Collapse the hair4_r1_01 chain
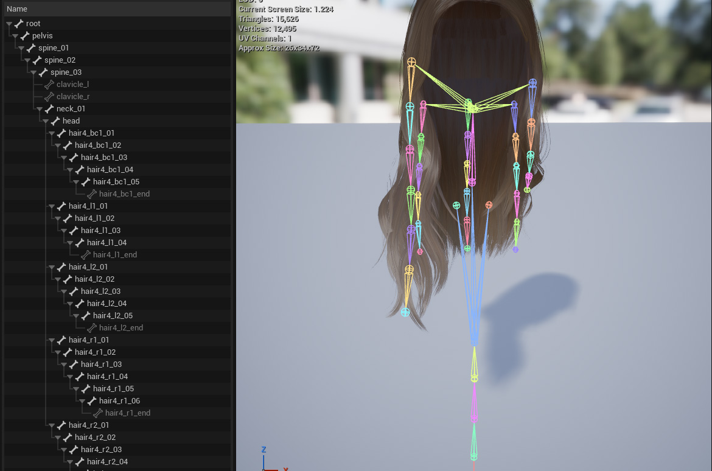This screenshot has width=712, height=471. tap(52, 340)
